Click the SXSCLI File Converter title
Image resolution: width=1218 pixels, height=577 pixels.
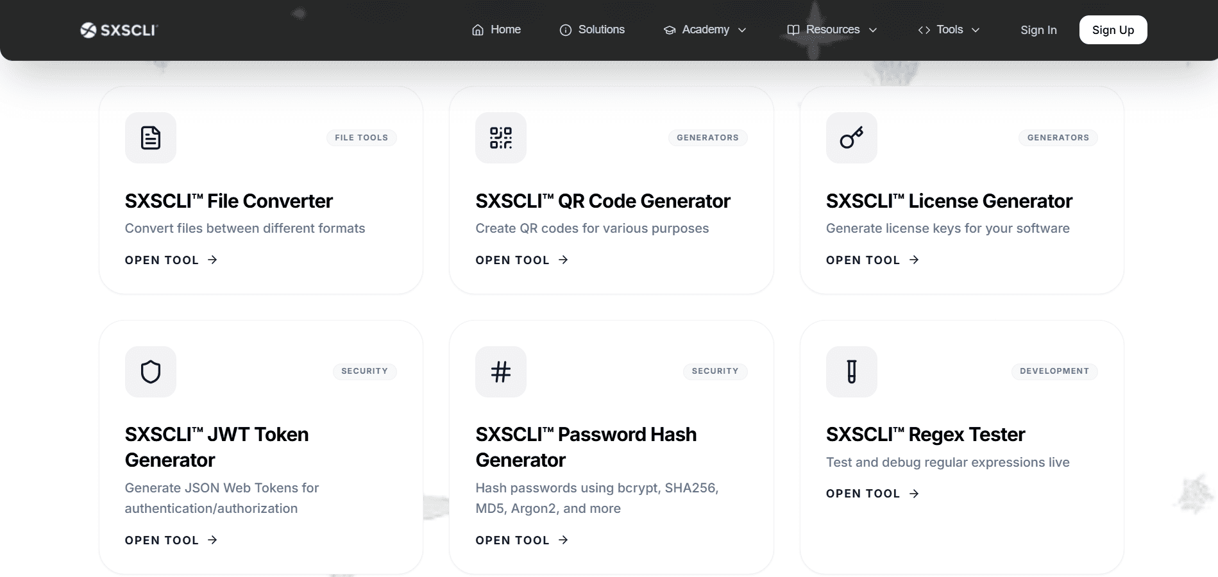[229, 201]
